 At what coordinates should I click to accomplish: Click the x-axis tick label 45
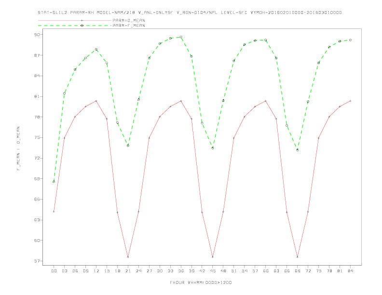point(213,271)
